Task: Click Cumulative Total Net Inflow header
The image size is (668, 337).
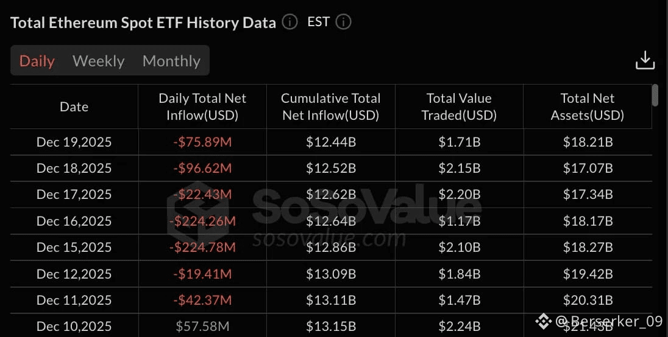Action: [331, 106]
